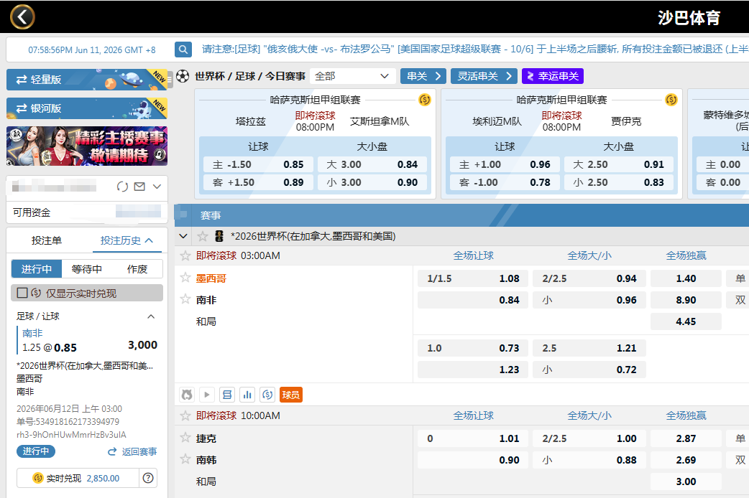
Task: Select 大 3.00 over at 0.84
Action: (372, 164)
